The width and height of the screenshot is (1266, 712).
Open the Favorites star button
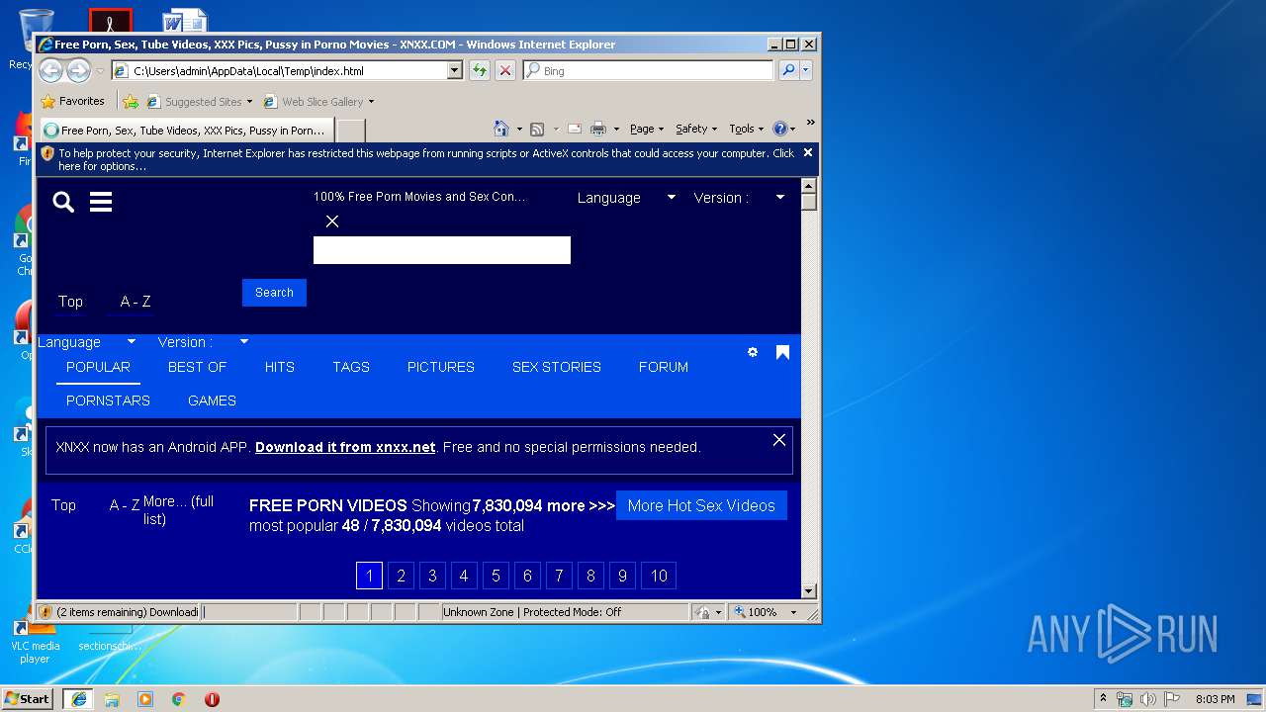point(72,101)
